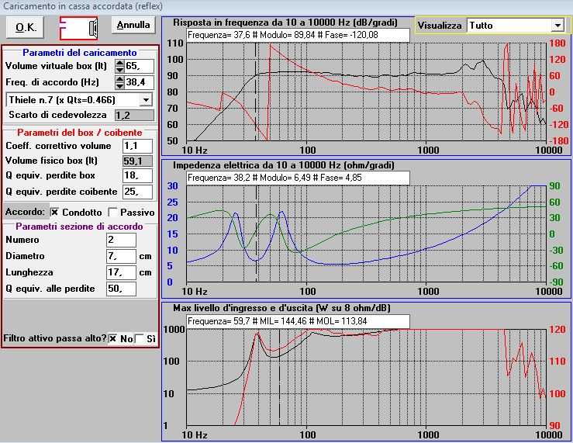Increase Volume virtuale box with up arrow
Image resolution: width=573 pixels, height=443 pixels.
pos(119,64)
